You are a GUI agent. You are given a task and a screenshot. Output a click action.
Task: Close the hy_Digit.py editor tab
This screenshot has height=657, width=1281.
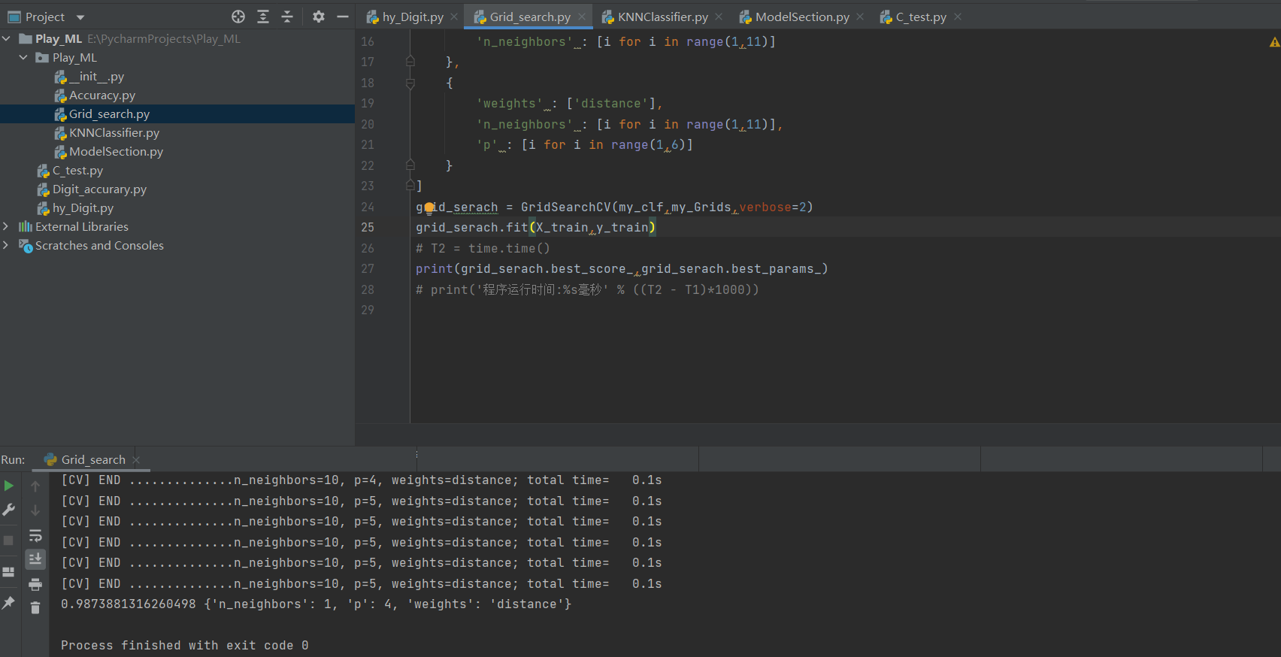(454, 17)
